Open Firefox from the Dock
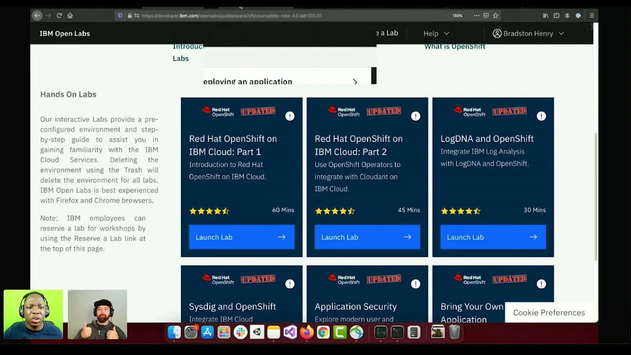The image size is (631, 355). tap(307, 333)
